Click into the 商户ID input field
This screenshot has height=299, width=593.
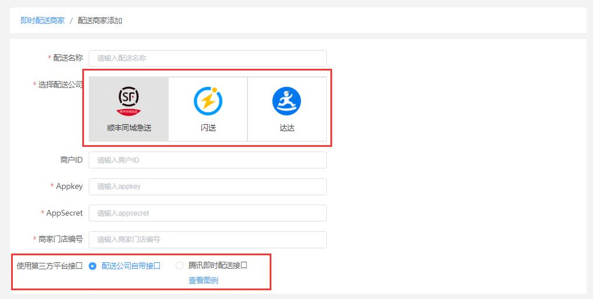pos(208,160)
